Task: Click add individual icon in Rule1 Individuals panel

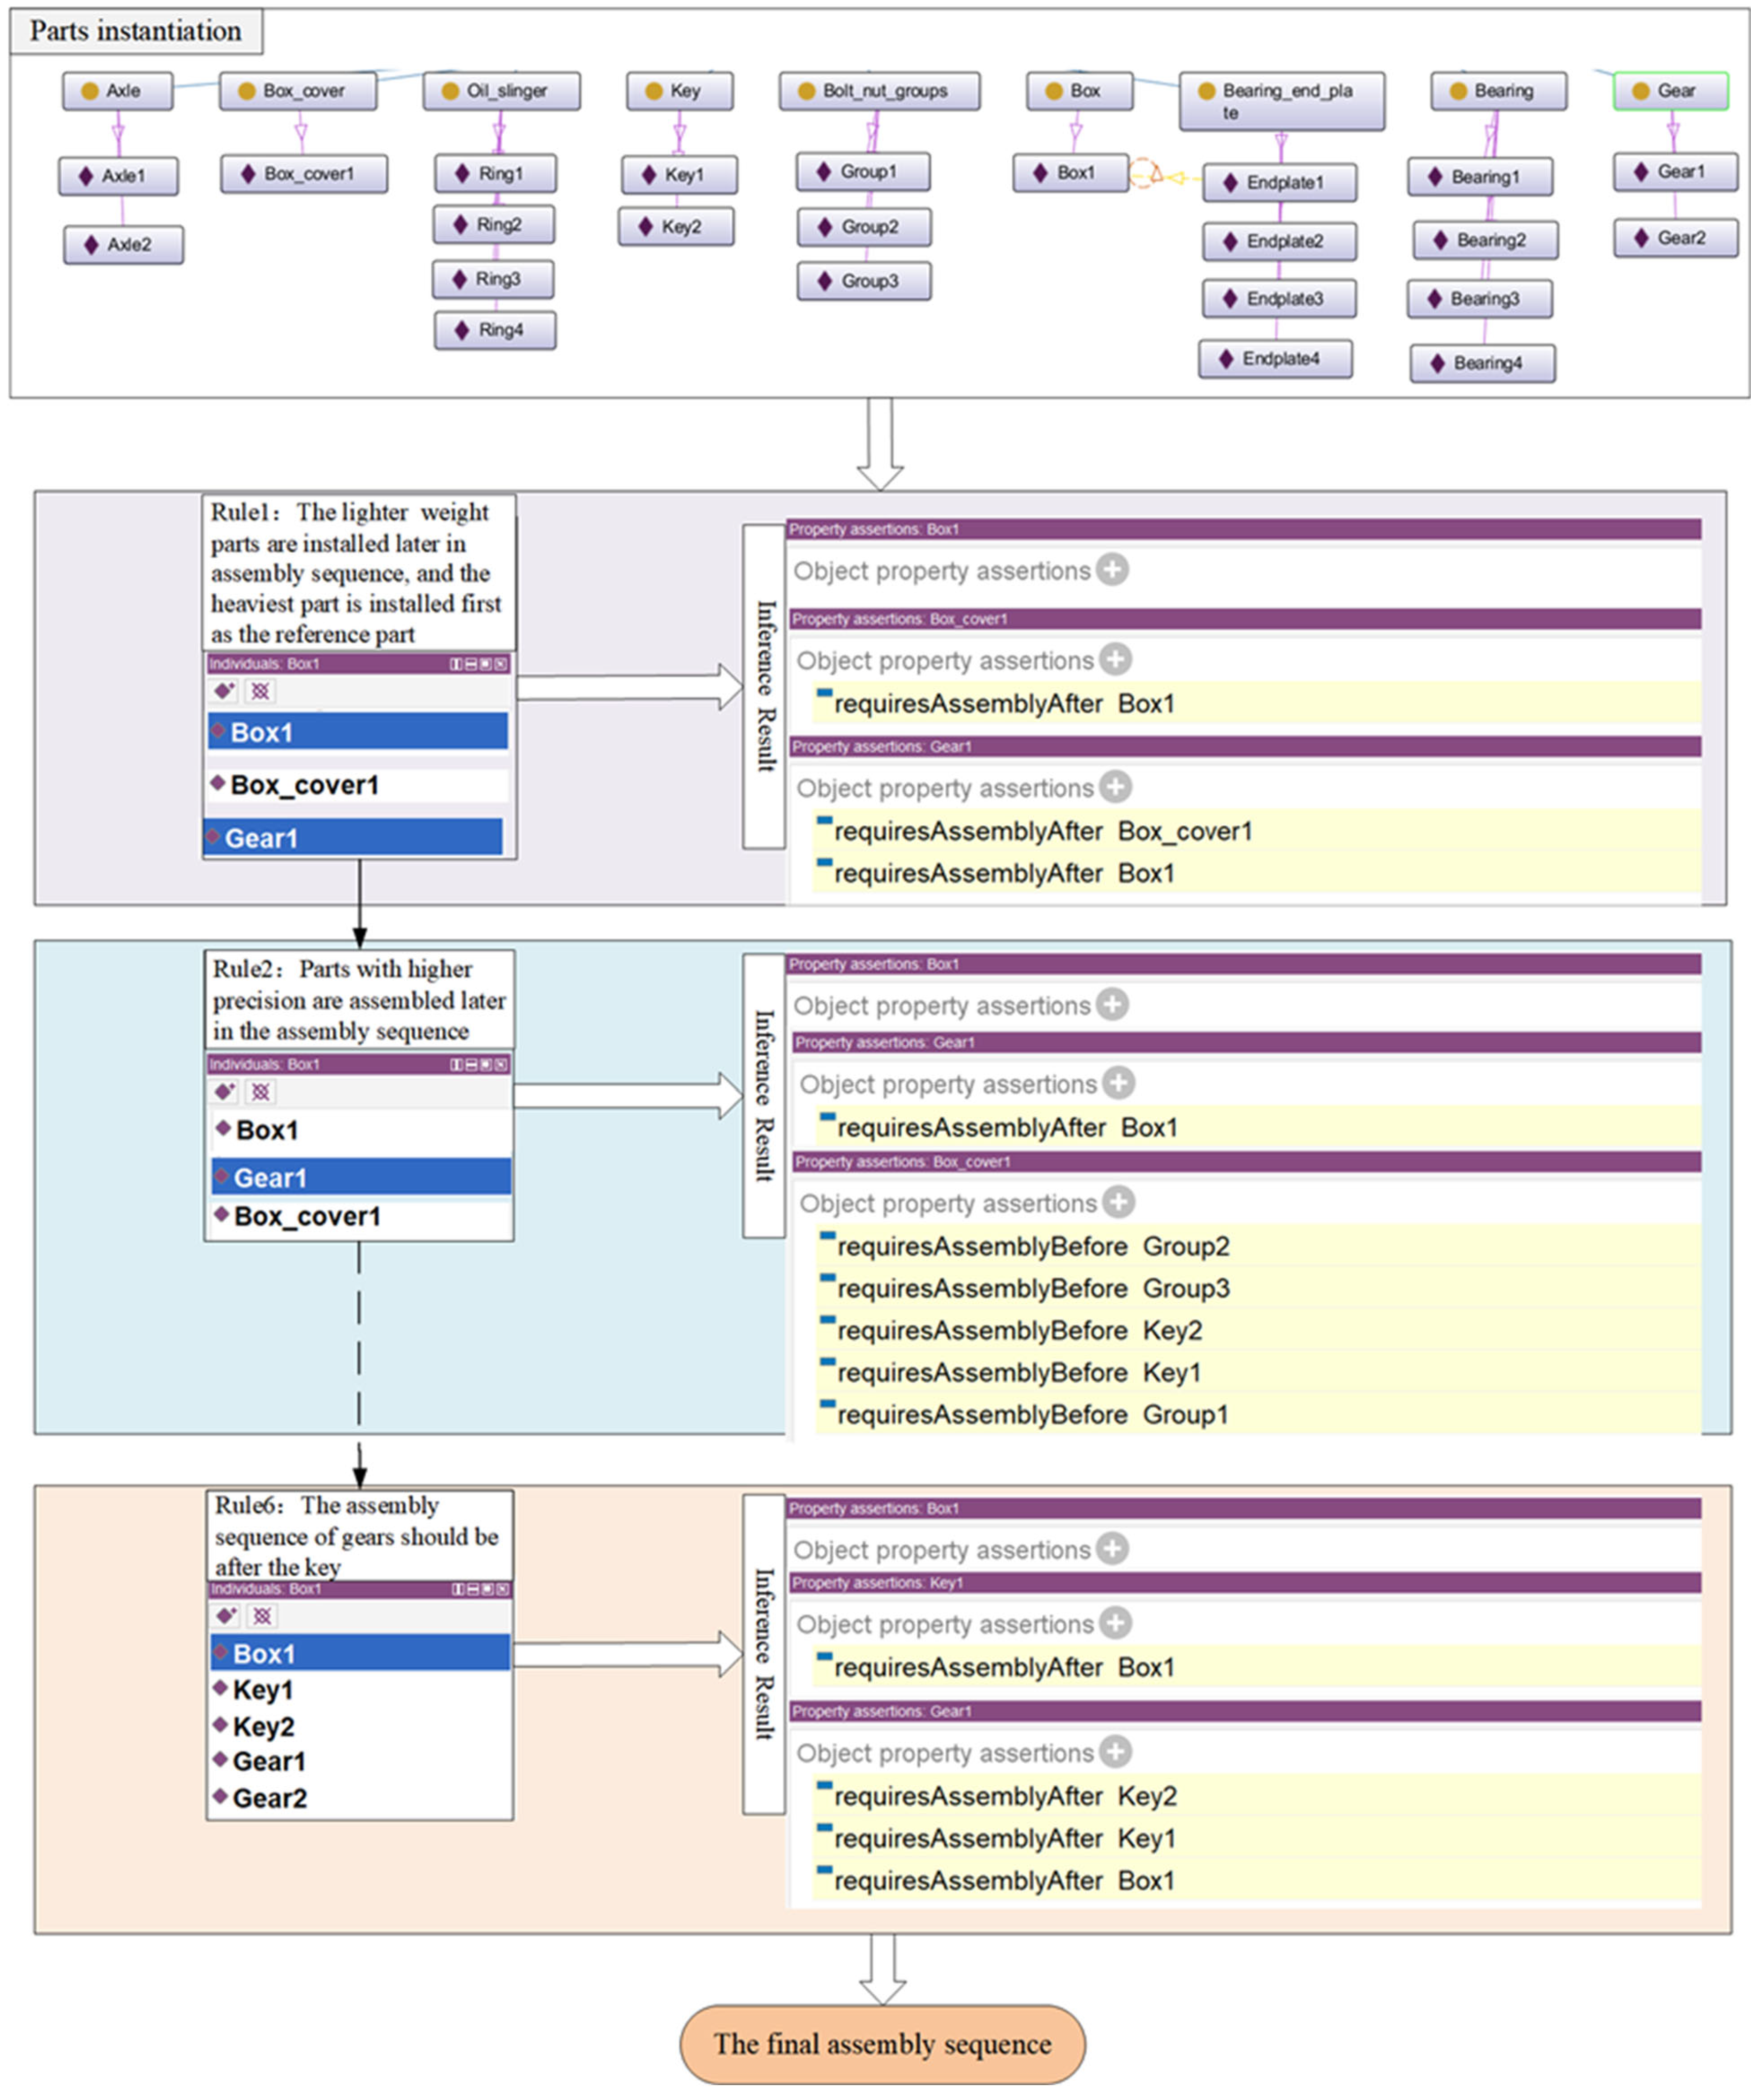Action: [224, 691]
